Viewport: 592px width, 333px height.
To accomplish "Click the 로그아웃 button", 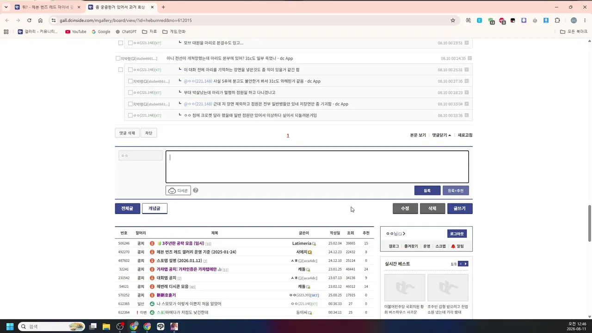I will pos(457,234).
